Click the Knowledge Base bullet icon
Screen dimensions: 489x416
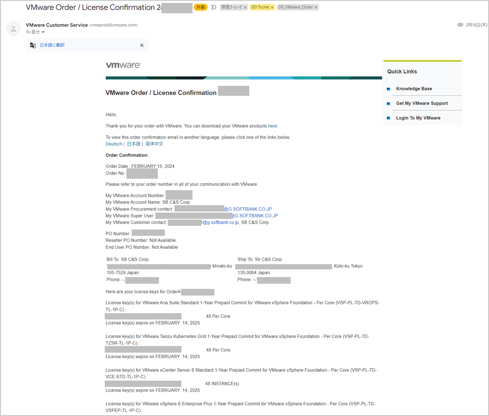[388, 89]
